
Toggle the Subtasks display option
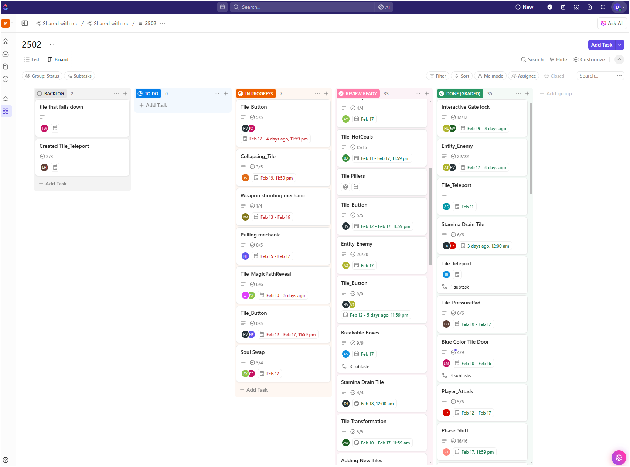click(79, 76)
